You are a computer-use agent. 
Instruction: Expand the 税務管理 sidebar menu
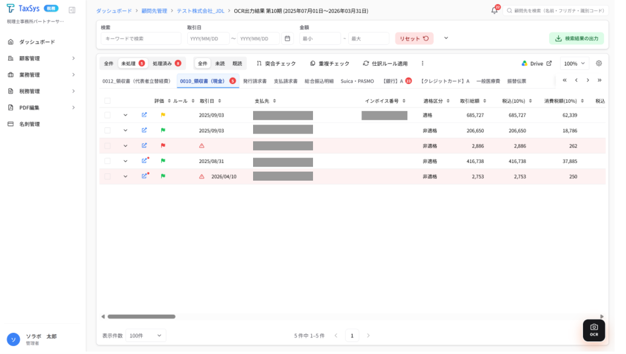tap(42, 92)
